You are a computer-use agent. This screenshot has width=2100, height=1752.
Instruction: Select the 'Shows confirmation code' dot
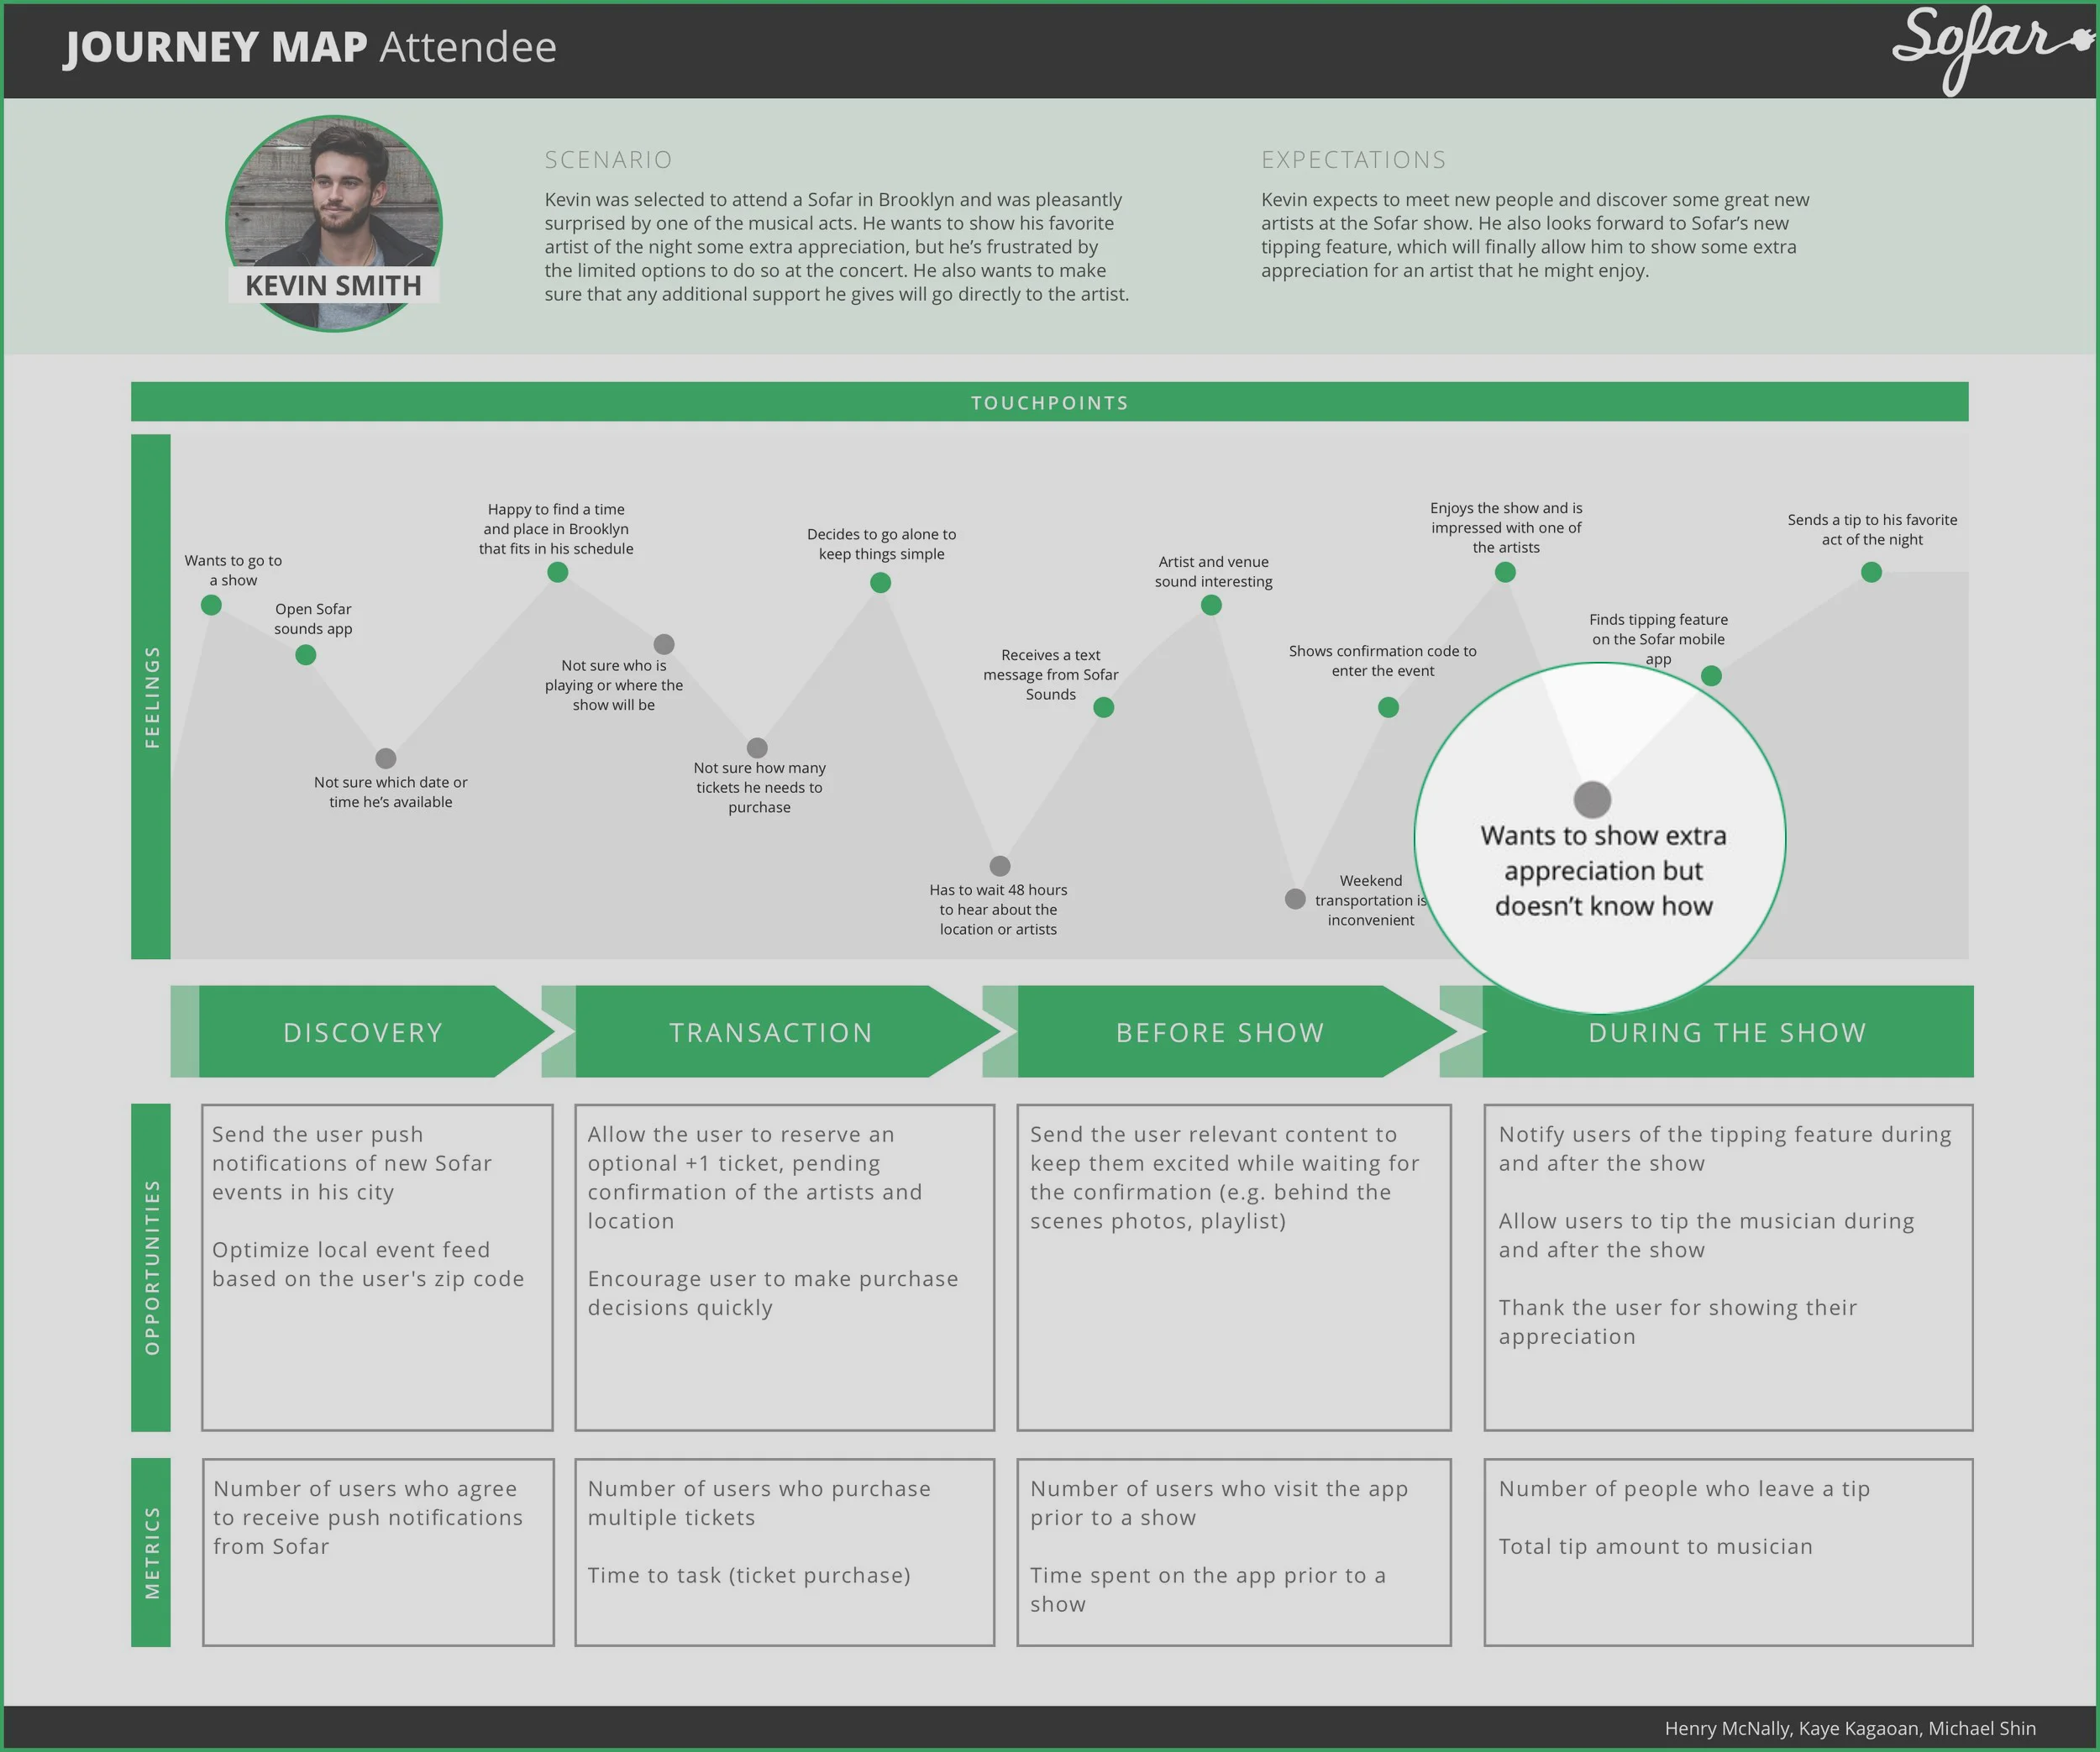1389,707
